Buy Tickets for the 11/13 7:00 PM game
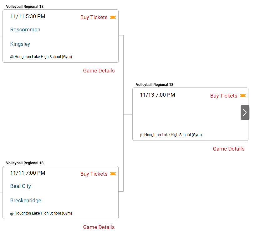 (224, 96)
